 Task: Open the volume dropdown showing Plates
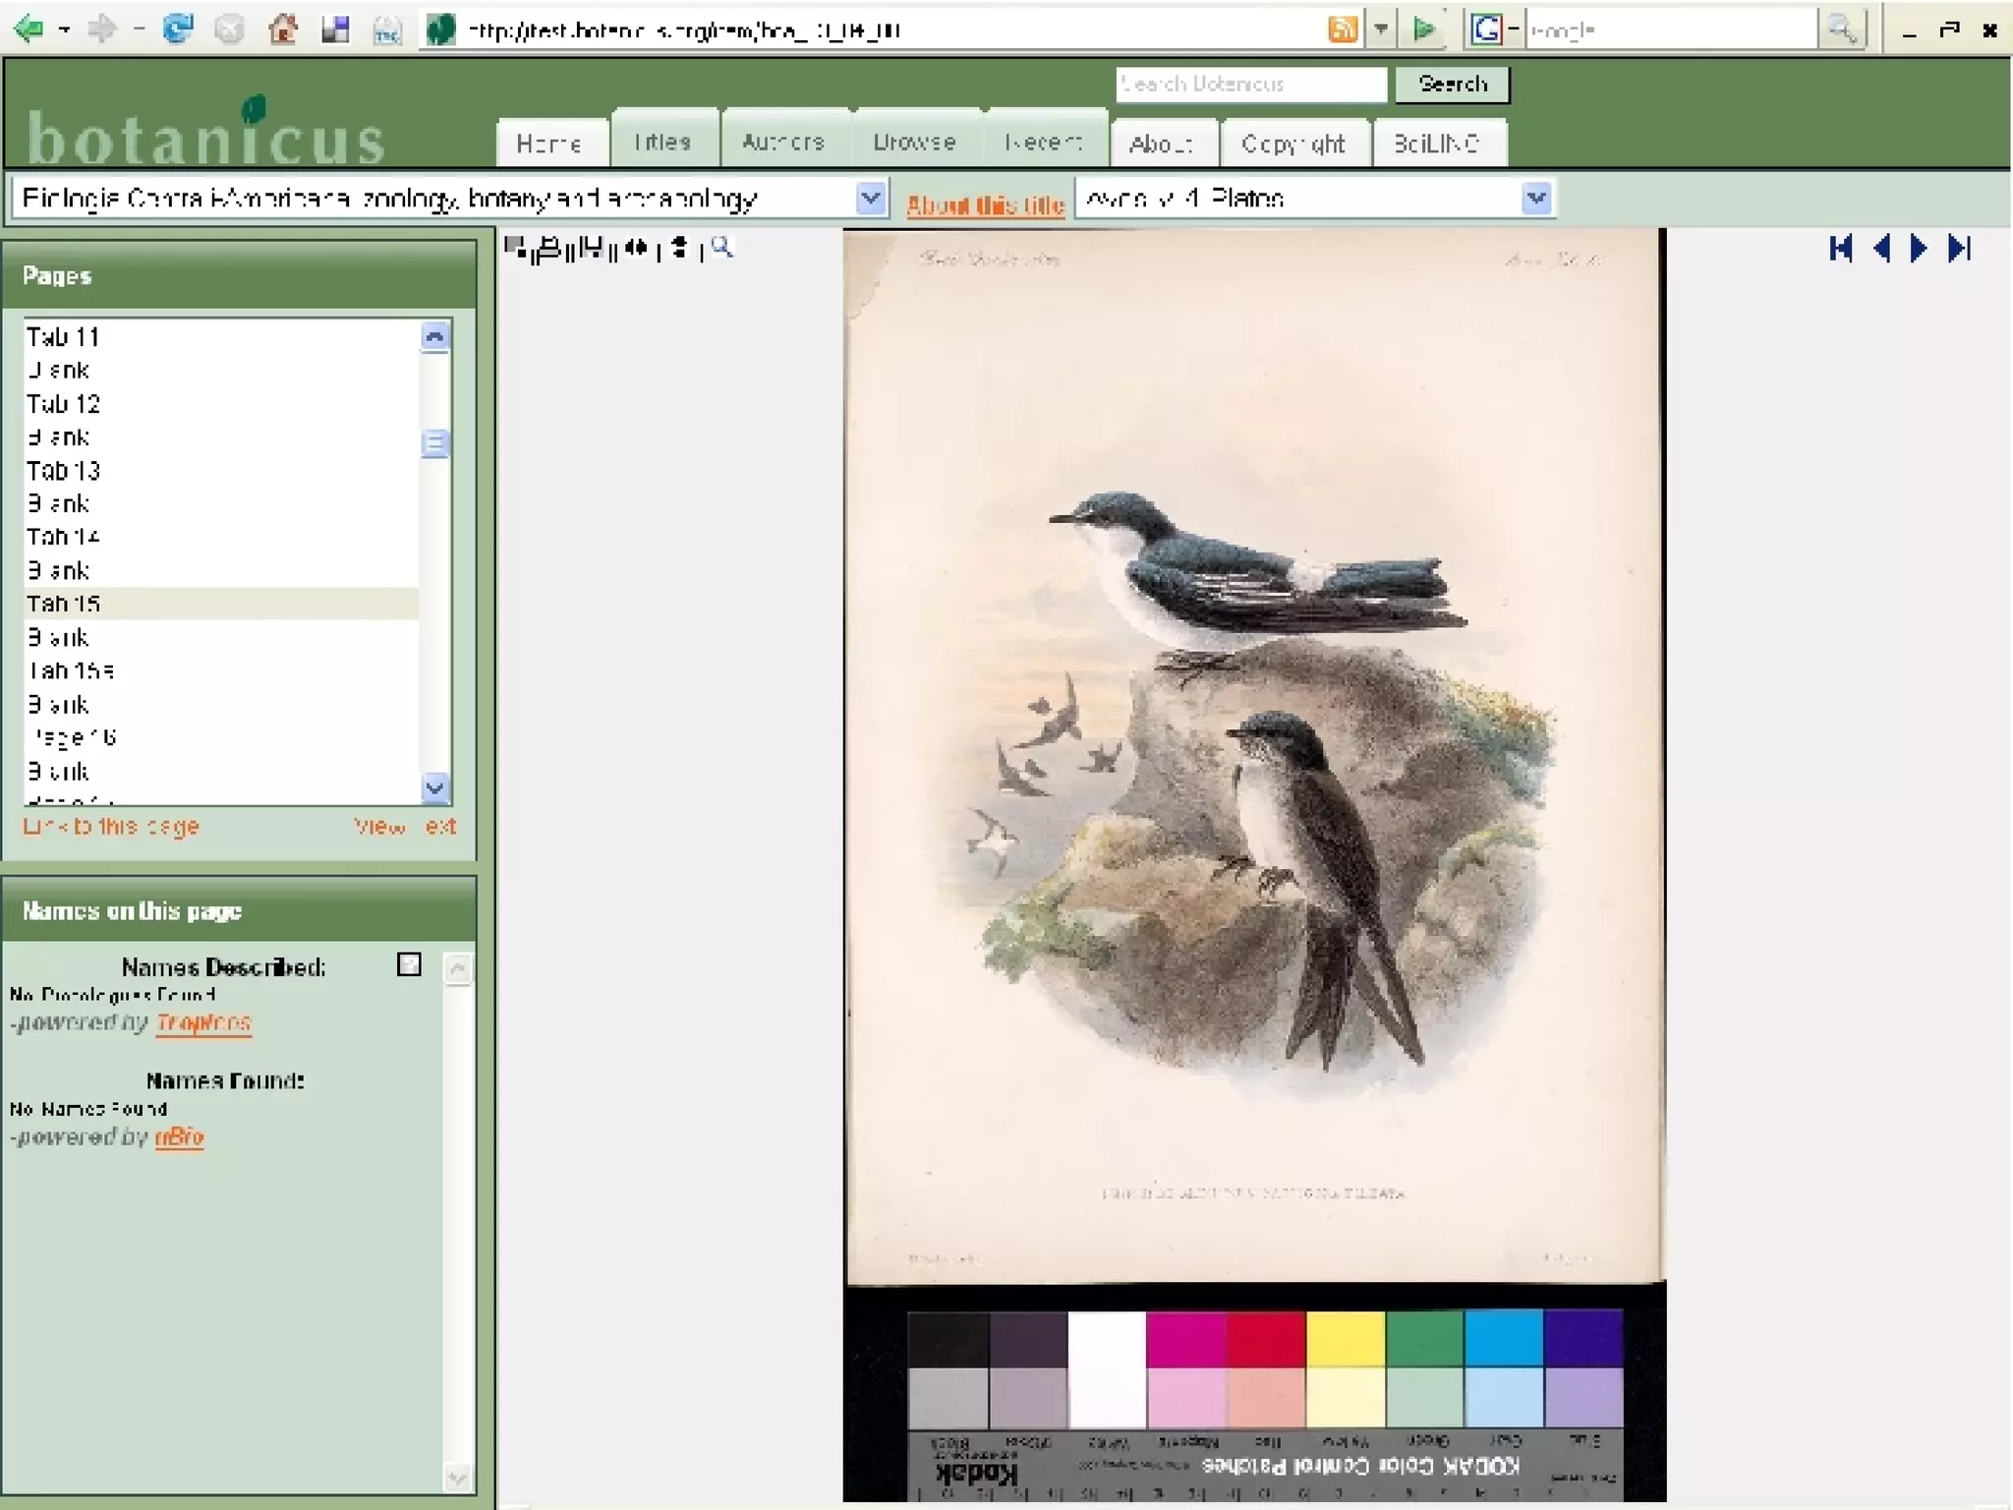pyautogui.click(x=1535, y=199)
